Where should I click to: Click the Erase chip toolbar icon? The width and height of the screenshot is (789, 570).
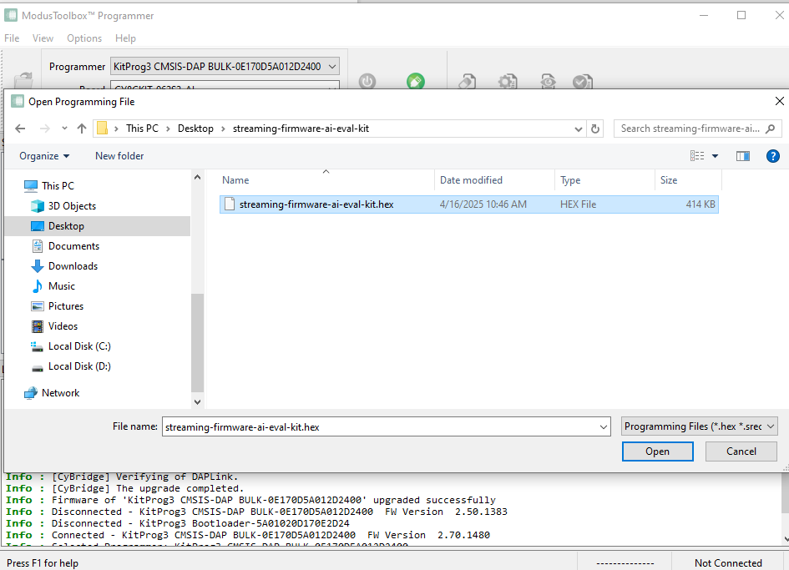(x=468, y=81)
